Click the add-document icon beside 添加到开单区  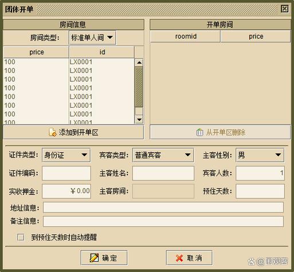[x=52, y=132]
